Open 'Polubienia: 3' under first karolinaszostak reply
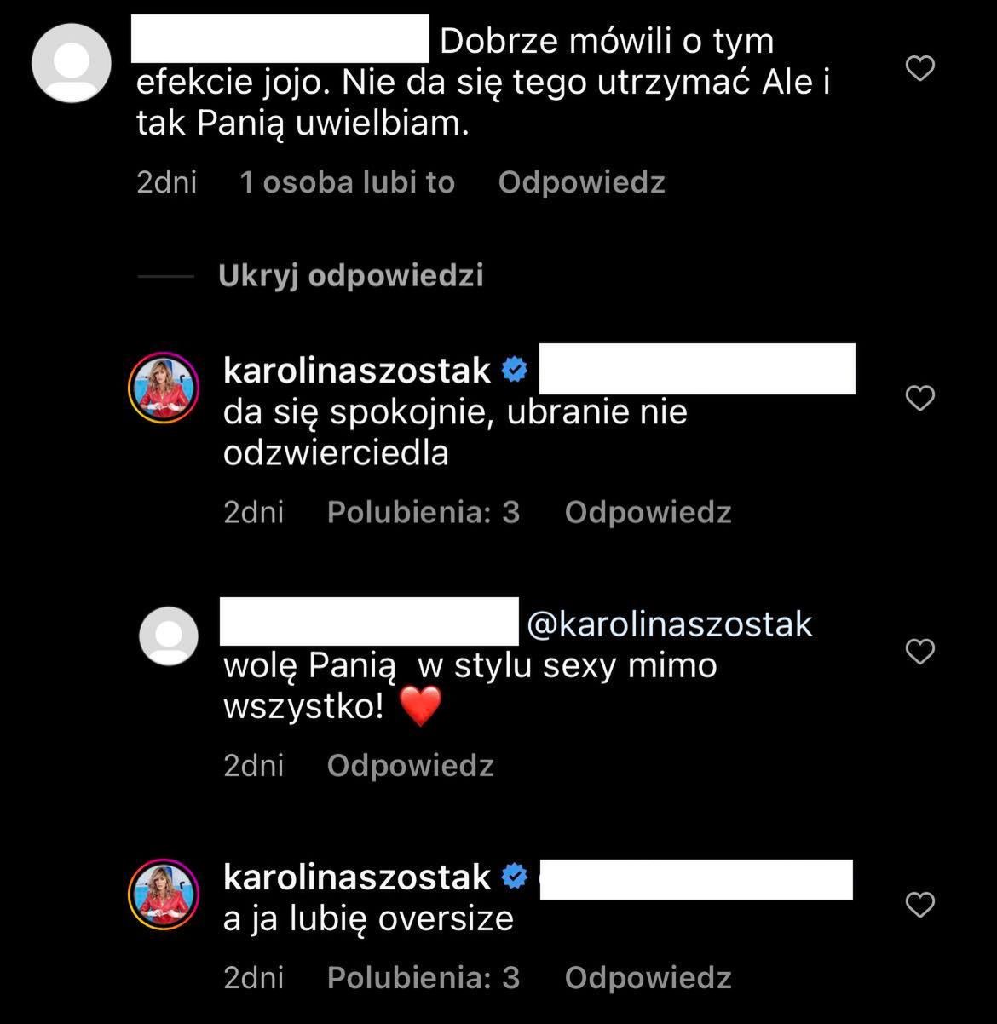This screenshot has height=1024, width=997. coord(424,512)
